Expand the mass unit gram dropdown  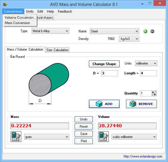(x=46, y=137)
